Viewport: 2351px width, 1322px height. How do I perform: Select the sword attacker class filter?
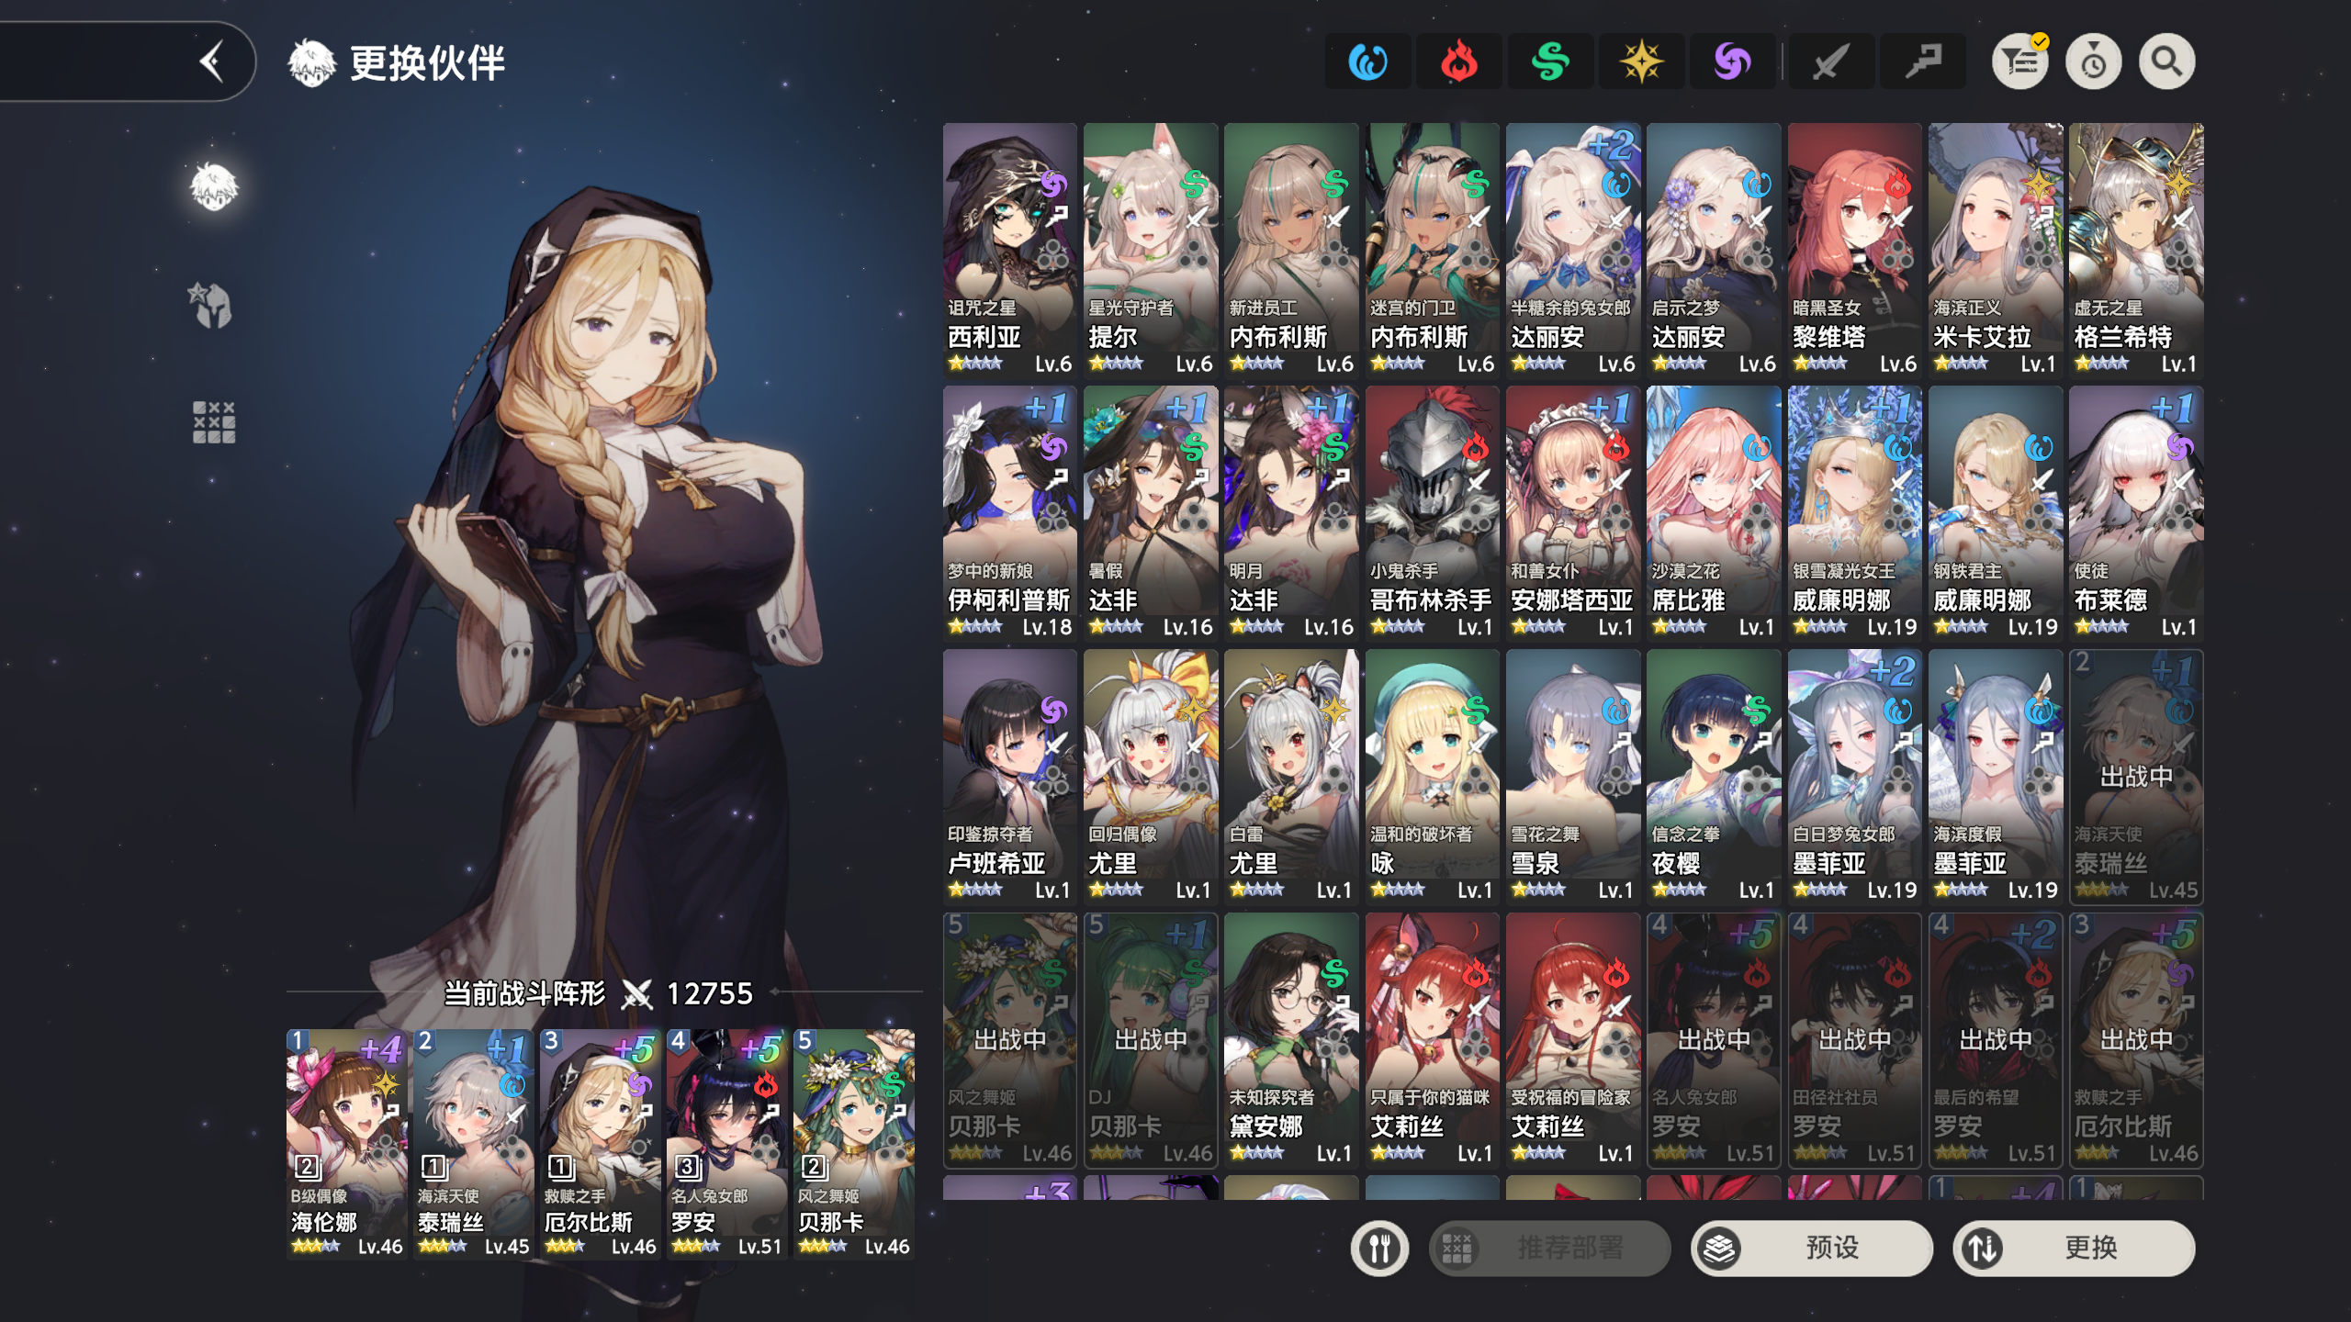pyautogui.click(x=1830, y=62)
